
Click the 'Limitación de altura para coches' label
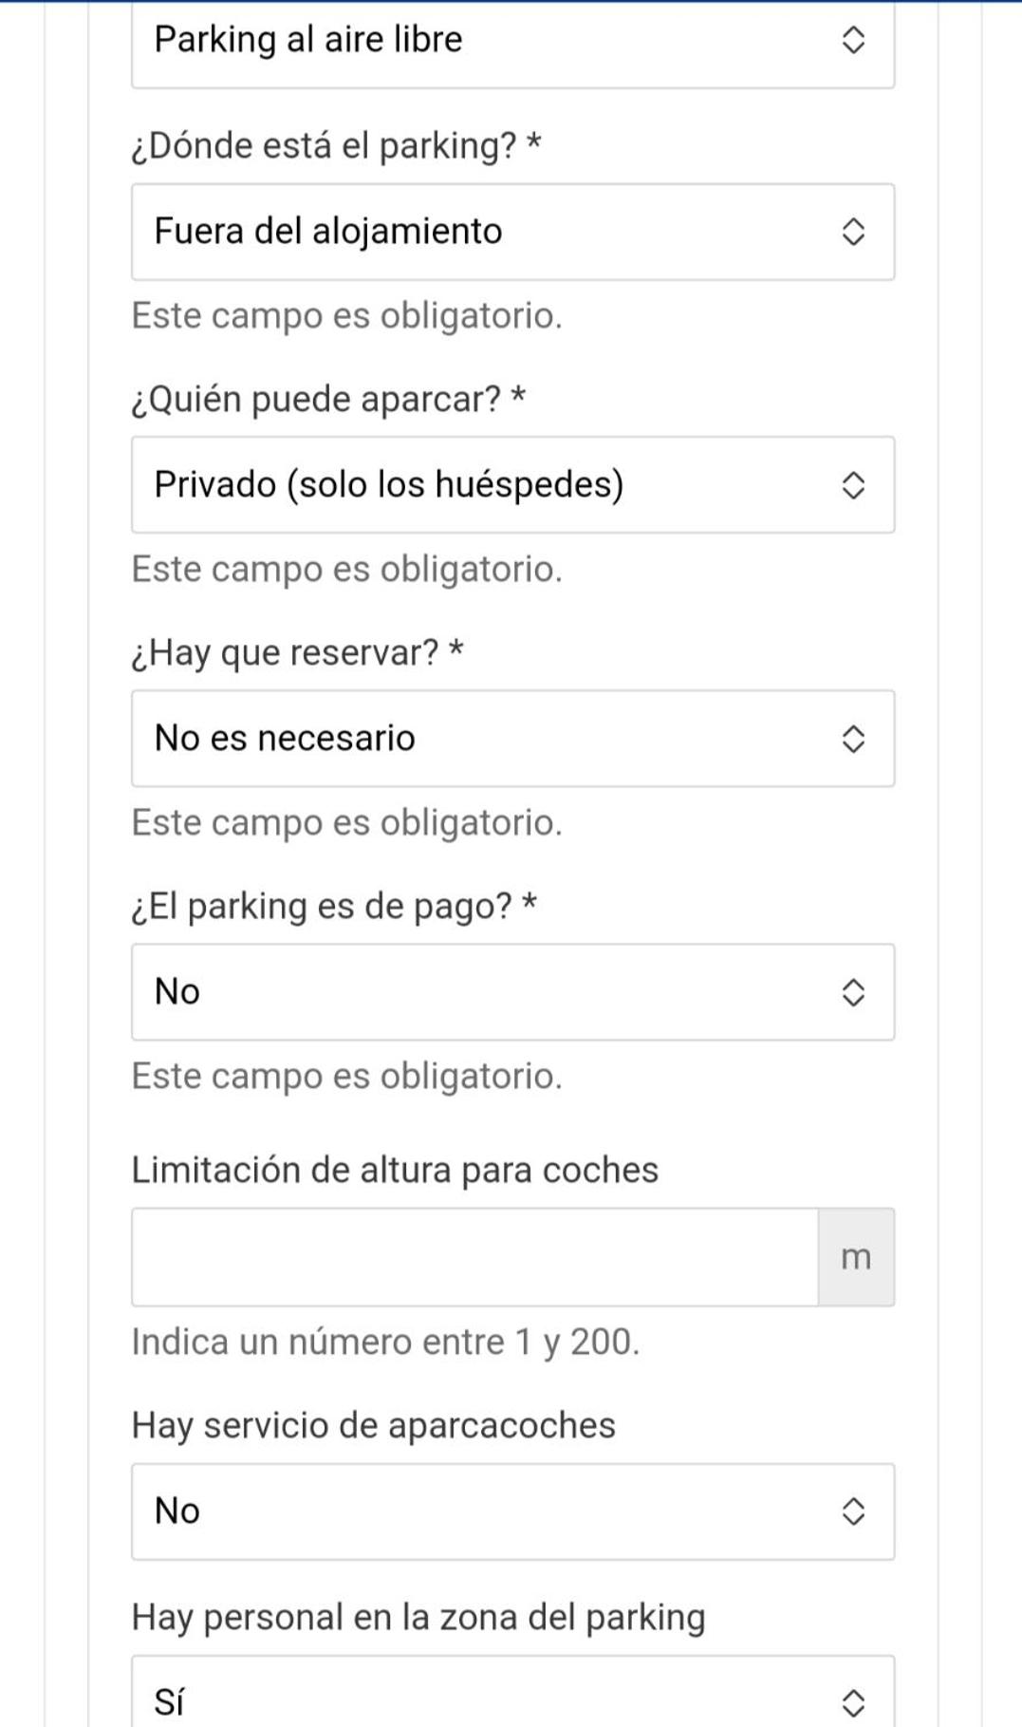pyautogui.click(x=395, y=1170)
